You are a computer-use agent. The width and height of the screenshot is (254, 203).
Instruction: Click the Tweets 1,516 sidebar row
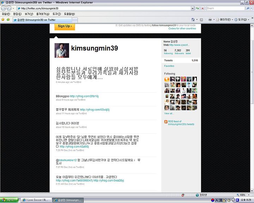[x=181, y=60]
